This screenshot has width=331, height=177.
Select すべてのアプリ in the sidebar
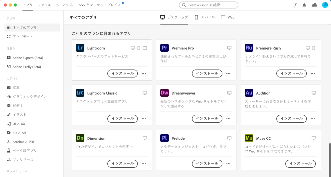32,27
